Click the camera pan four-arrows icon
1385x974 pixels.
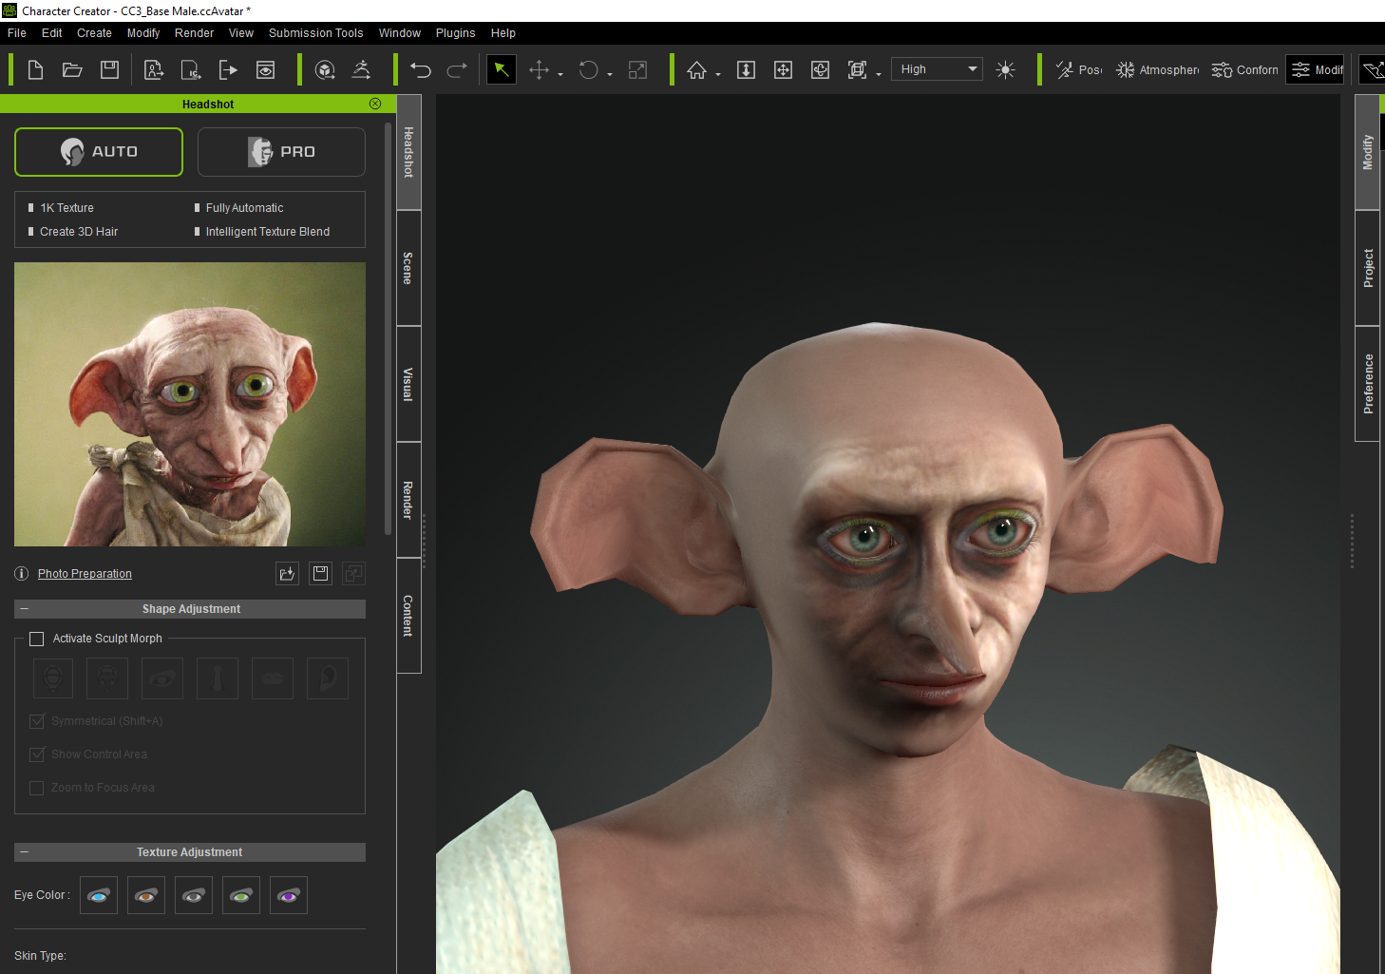tap(784, 69)
